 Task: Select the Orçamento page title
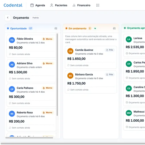pyautogui.click(x=21, y=18)
